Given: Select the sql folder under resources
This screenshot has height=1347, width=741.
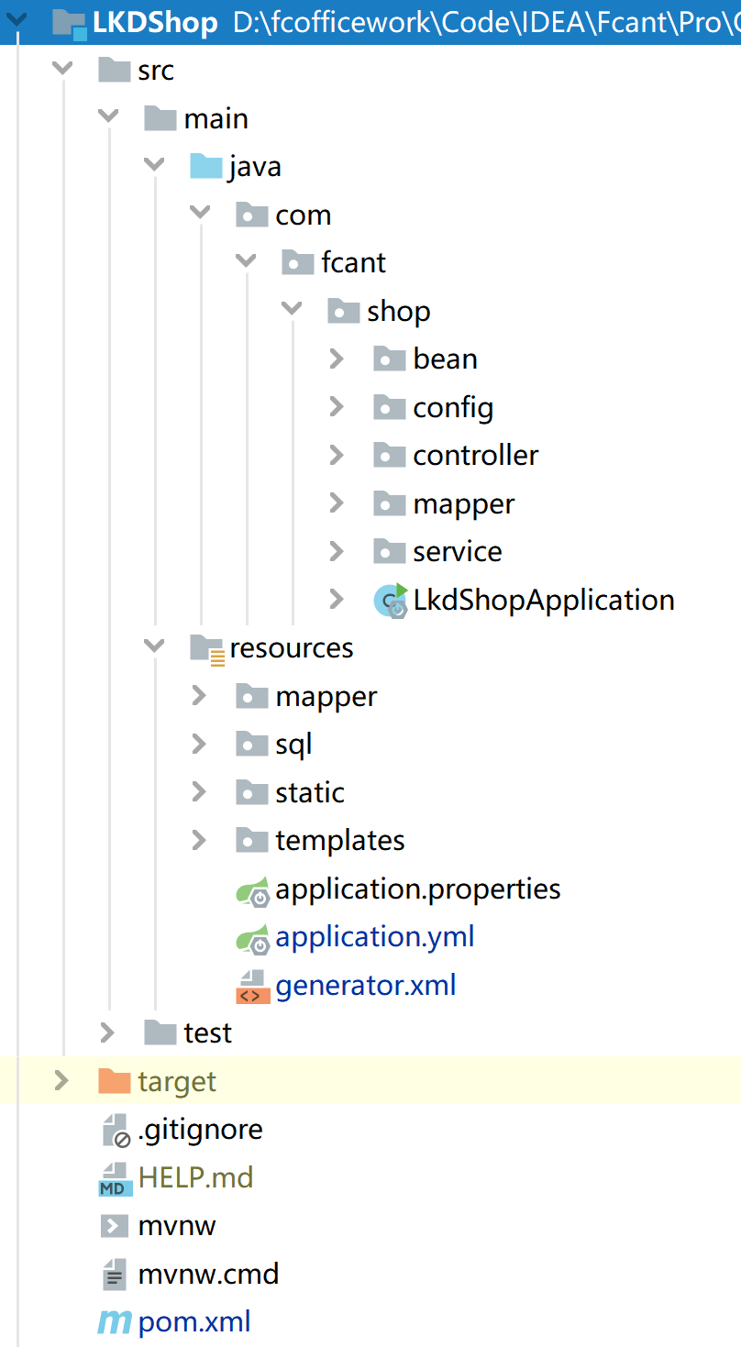Looking at the screenshot, I should pyautogui.click(x=293, y=744).
